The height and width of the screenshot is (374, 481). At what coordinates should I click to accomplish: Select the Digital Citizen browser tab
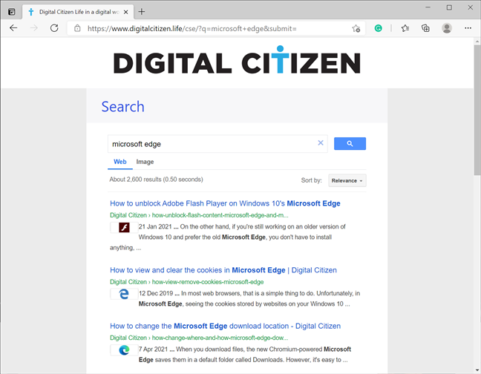click(78, 12)
